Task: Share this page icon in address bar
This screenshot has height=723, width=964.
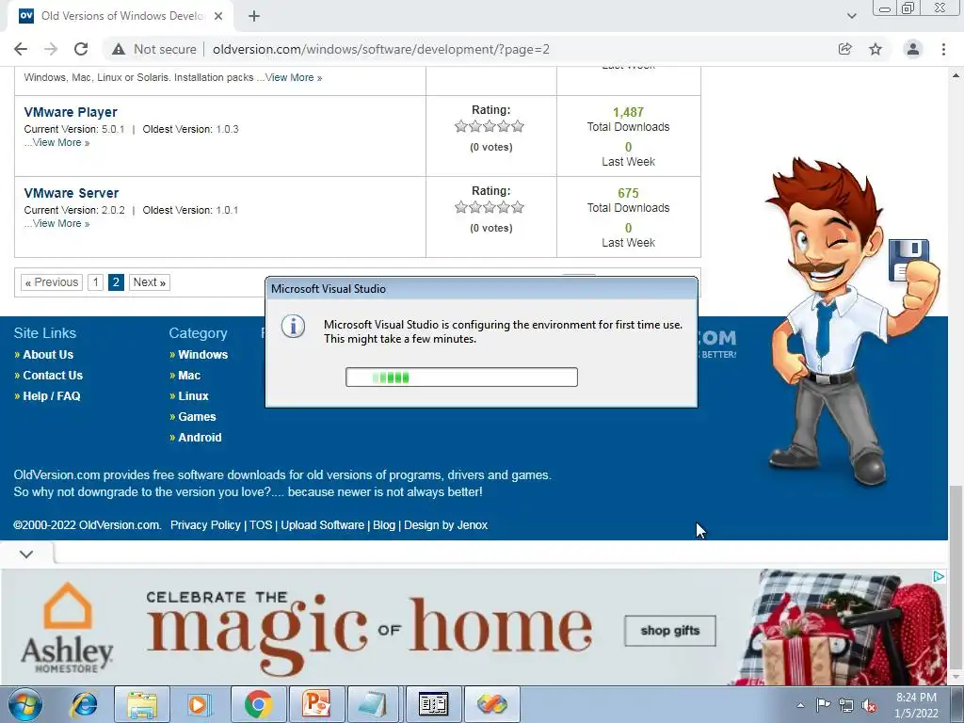Action: point(845,49)
